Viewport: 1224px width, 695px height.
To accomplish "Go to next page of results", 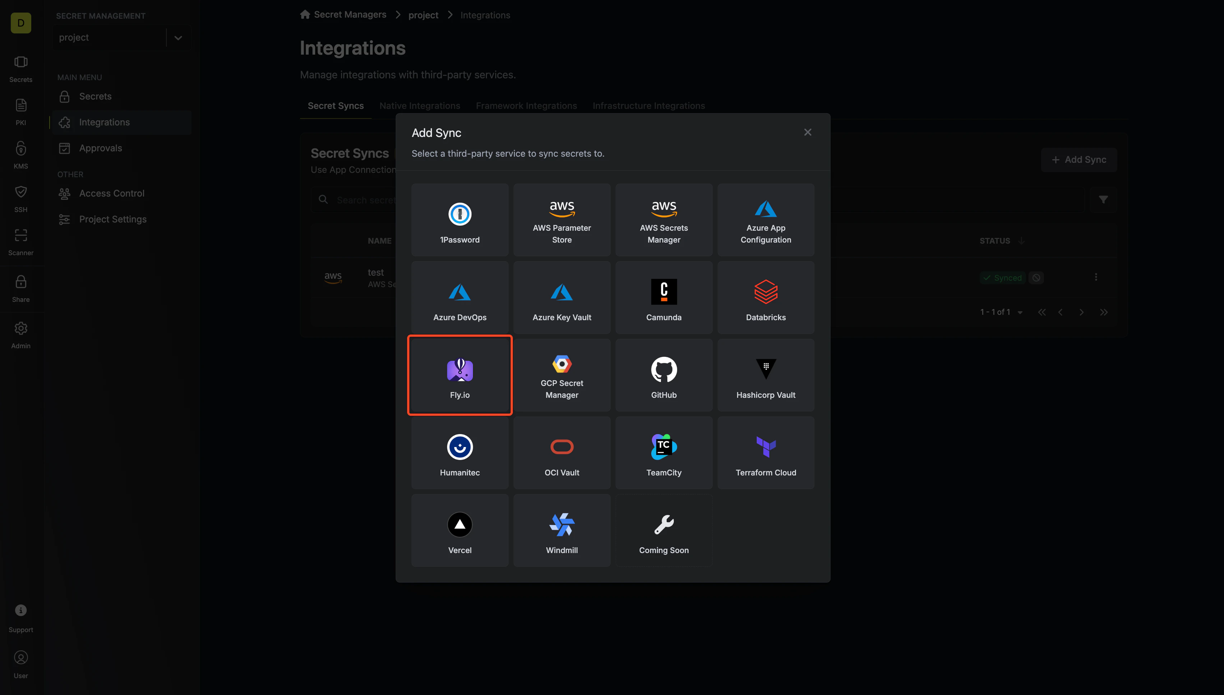I will pyautogui.click(x=1081, y=312).
